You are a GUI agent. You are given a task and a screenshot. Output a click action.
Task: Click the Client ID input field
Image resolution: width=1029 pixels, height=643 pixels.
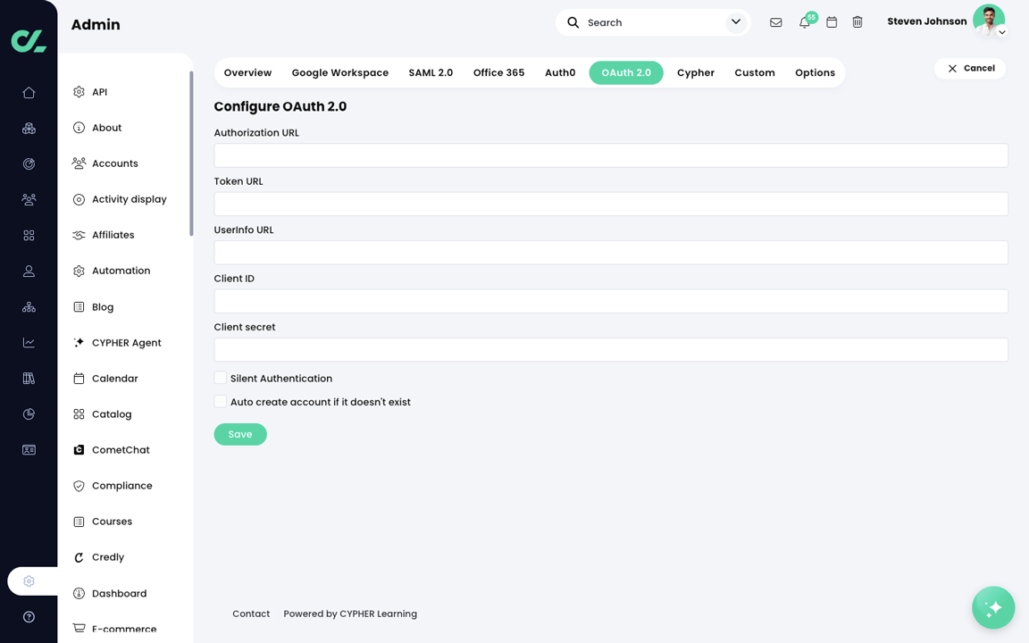[610, 301]
